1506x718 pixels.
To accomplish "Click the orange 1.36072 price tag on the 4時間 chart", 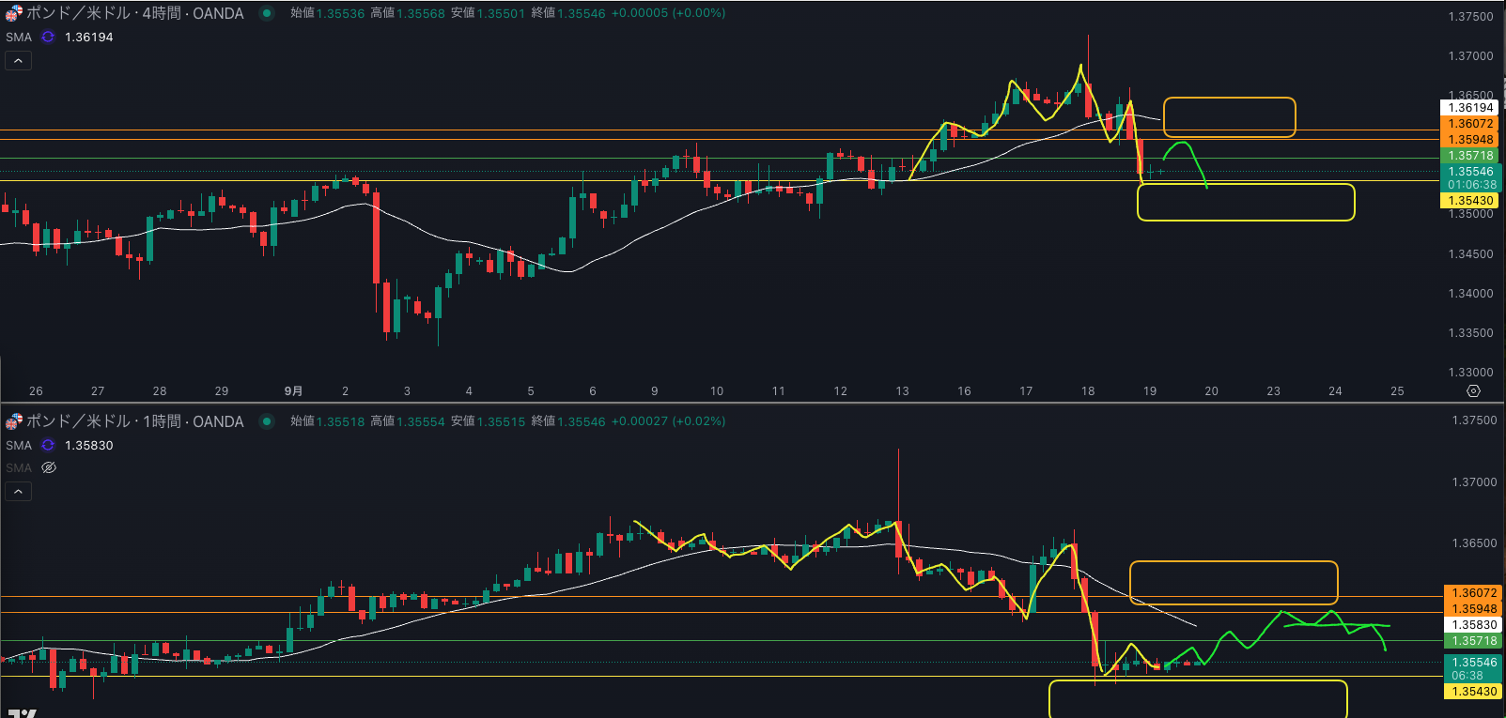I will [1470, 124].
